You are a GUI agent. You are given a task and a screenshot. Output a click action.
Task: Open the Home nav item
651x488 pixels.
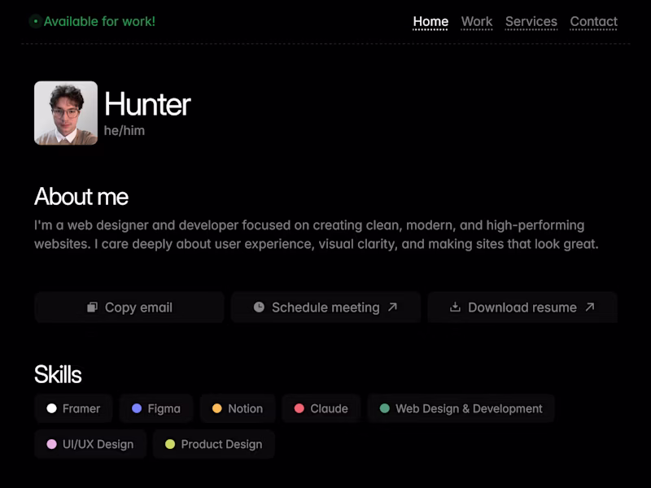click(430, 22)
